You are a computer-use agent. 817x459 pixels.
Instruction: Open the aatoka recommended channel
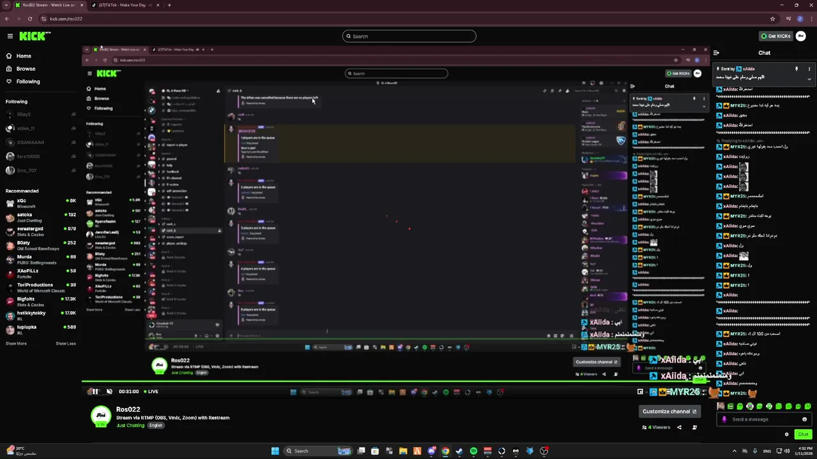(x=40, y=217)
